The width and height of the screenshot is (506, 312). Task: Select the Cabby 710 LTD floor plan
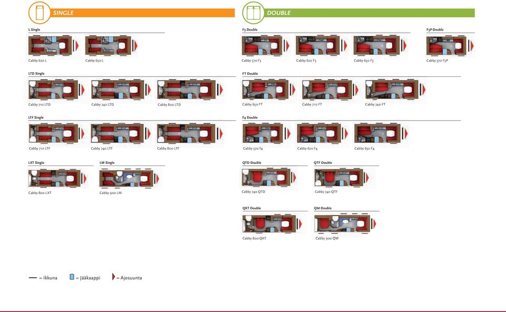[56, 90]
